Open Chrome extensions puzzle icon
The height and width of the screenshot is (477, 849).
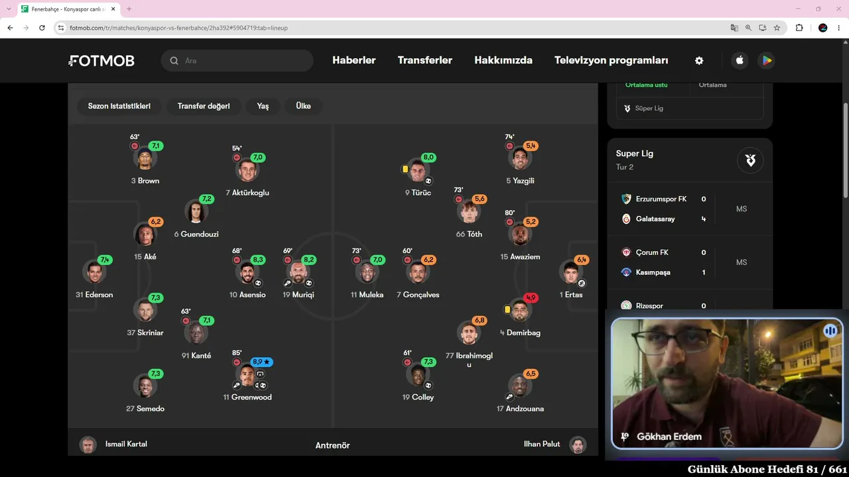tap(799, 28)
